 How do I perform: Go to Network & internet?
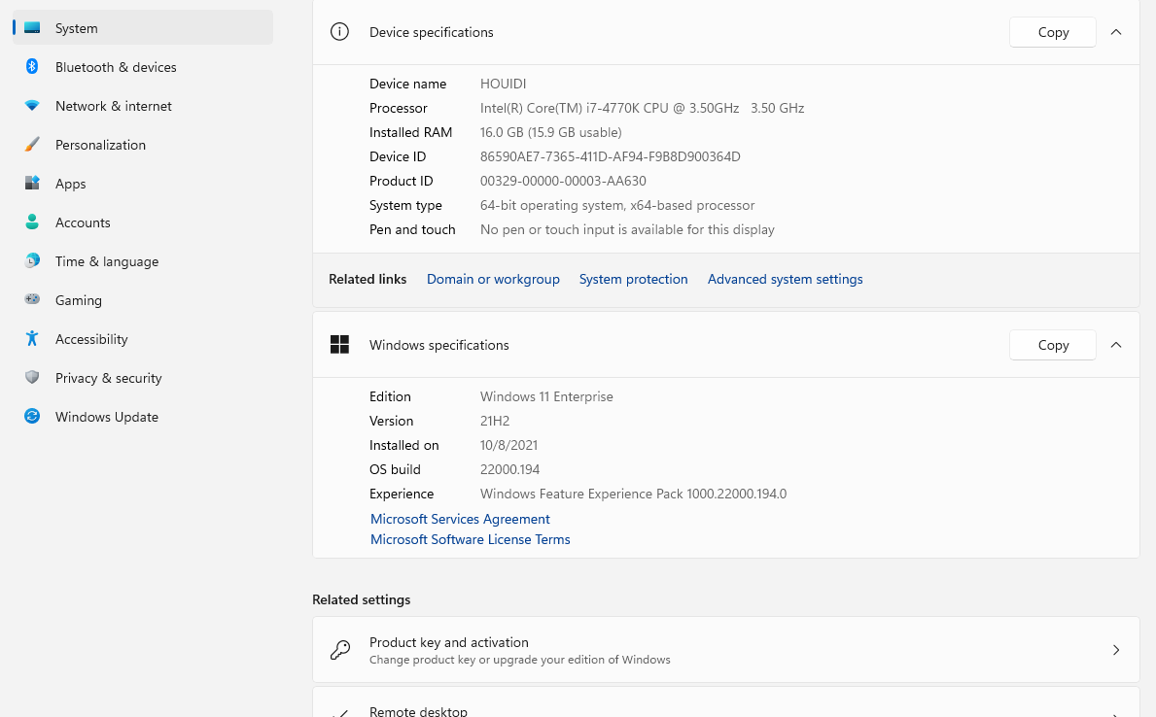pyautogui.click(x=143, y=106)
